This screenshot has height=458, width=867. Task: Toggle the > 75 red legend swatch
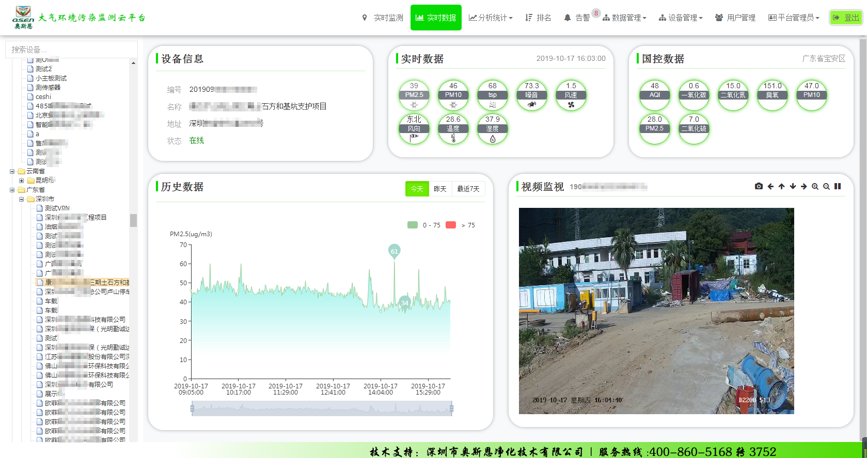(451, 225)
